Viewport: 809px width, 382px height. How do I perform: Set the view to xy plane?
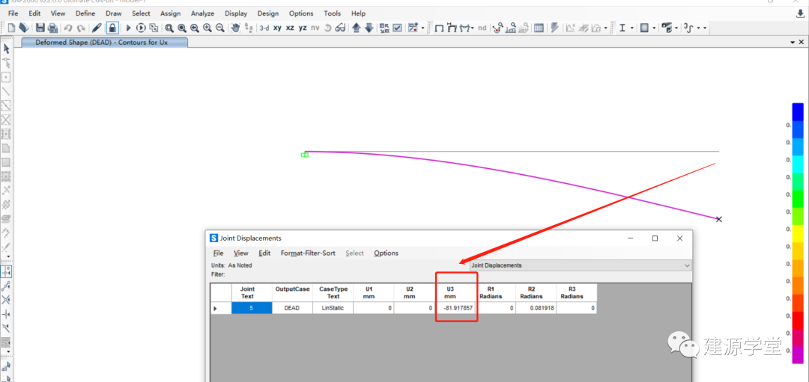[278, 28]
